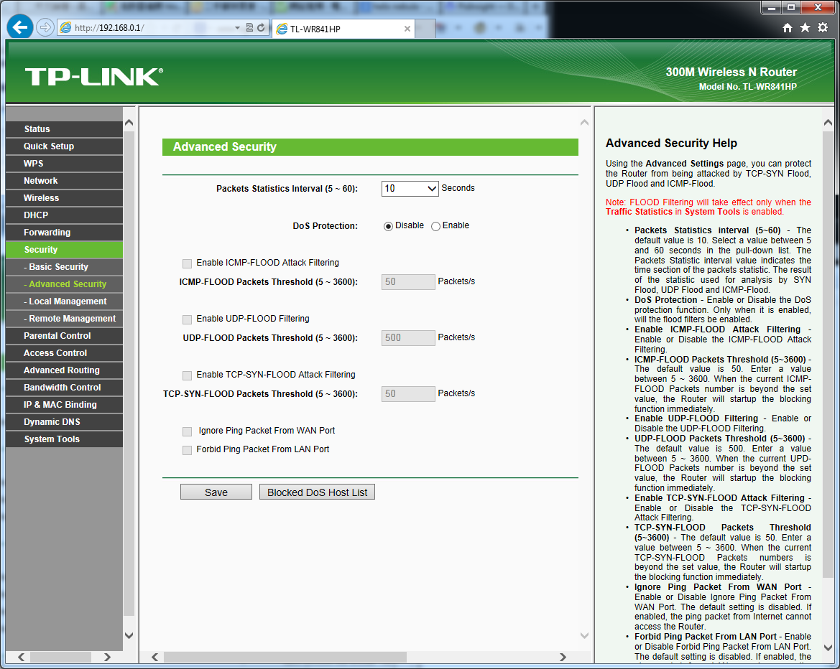This screenshot has height=669, width=840.
Task: Click the main panel horizontal scrollbar thumb
Action: pyautogui.click(x=285, y=657)
